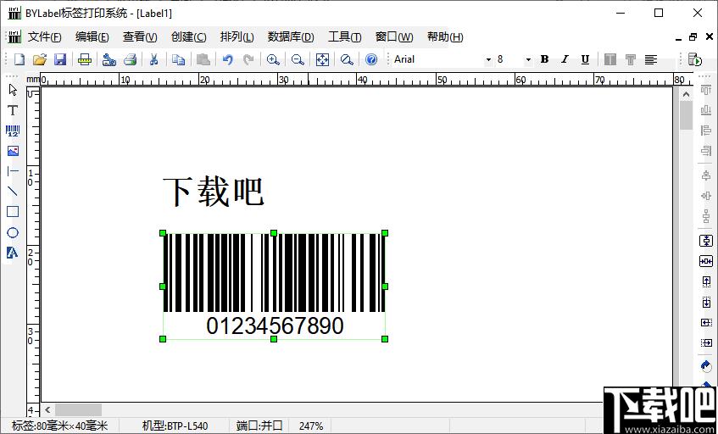Select the Ellipse tool
The height and width of the screenshot is (434, 718).
tap(13, 232)
